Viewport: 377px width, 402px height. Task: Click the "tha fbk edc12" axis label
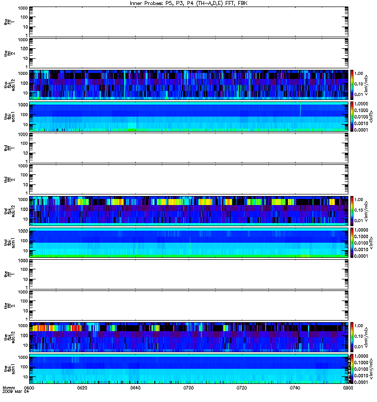pos(10,85)
